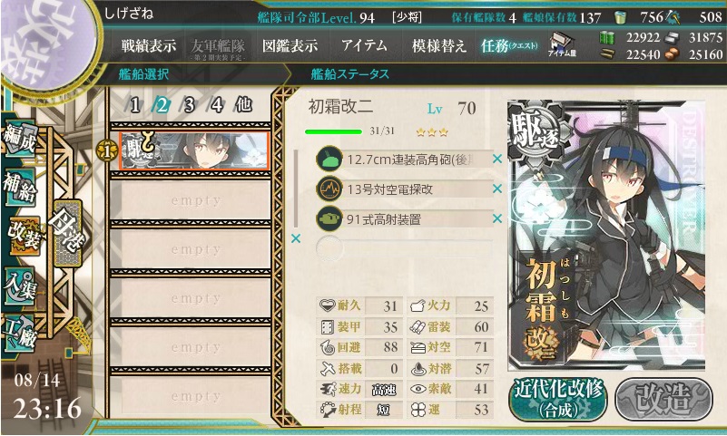
Task: Select the Hatsushimo ship slot thumbnail
Action: tap(195, 150)
